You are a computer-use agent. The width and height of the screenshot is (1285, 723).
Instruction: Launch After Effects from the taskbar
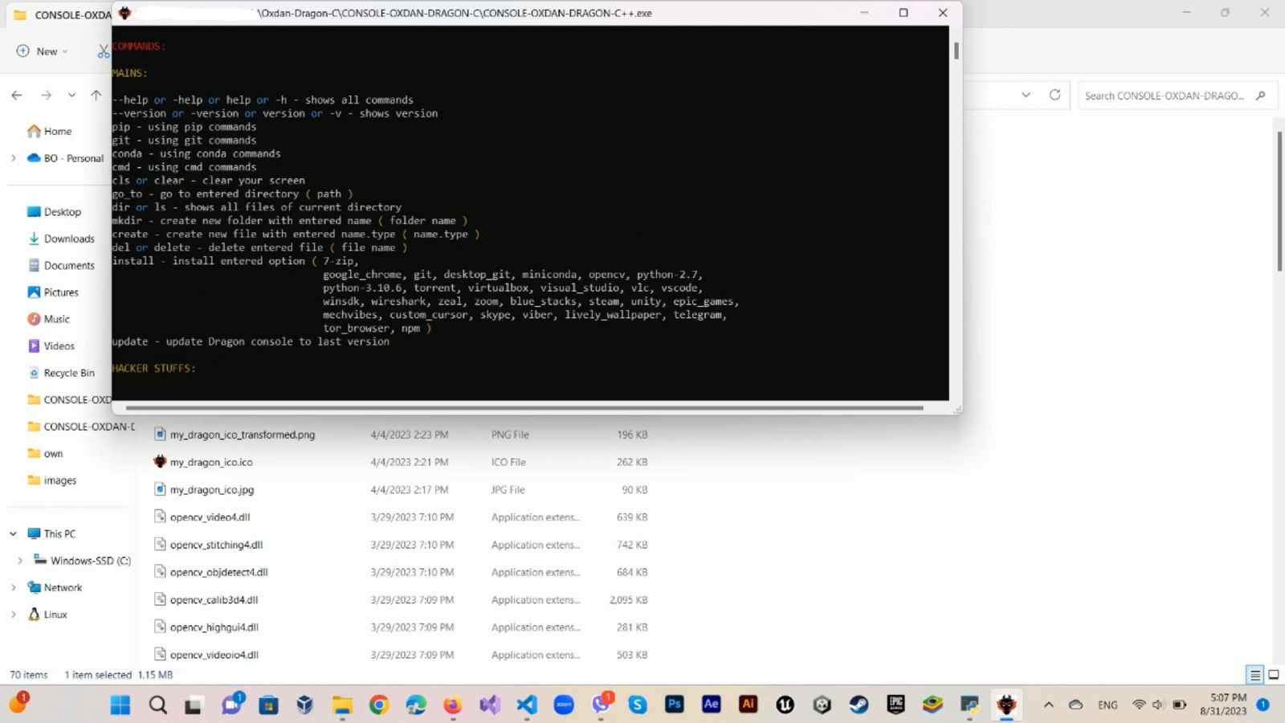(x=711, y=705)
